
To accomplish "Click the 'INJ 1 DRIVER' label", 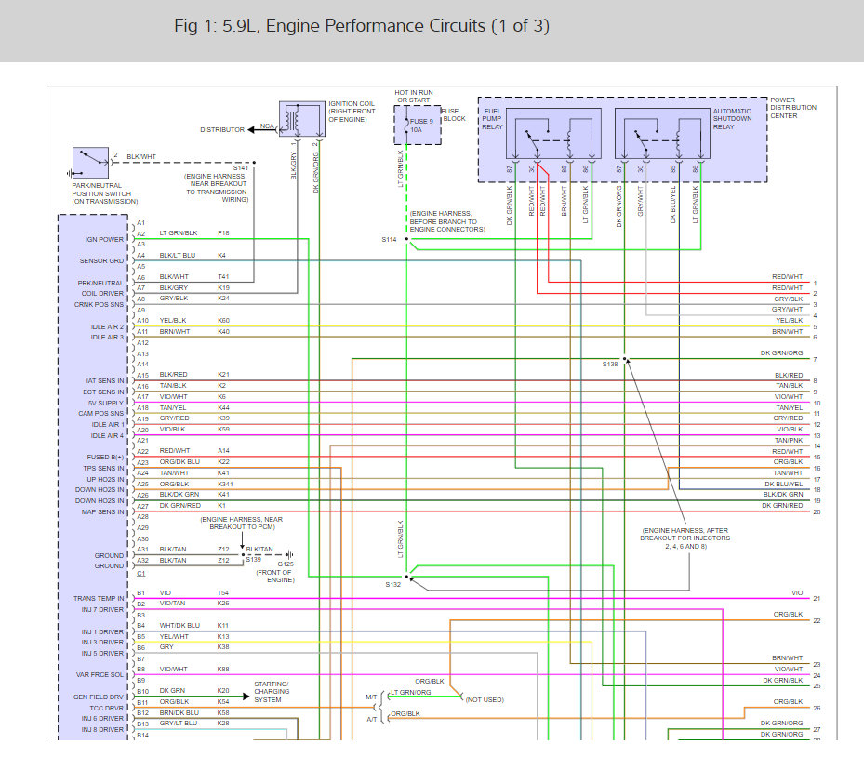I will 102,631.
